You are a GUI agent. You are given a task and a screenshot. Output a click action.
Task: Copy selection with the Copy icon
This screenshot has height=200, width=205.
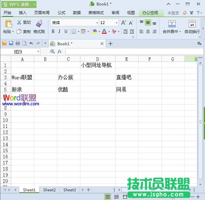pos(19,31)
